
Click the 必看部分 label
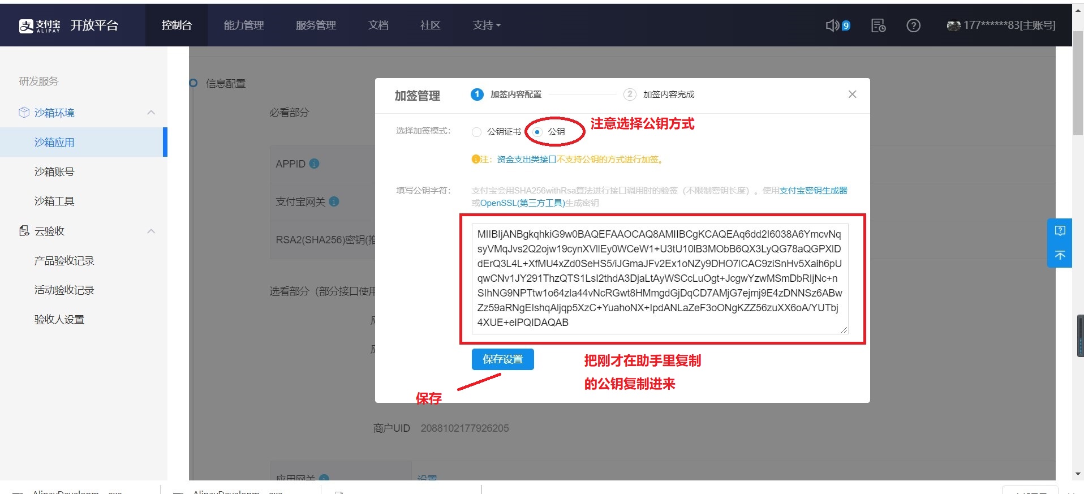point(289,113)
